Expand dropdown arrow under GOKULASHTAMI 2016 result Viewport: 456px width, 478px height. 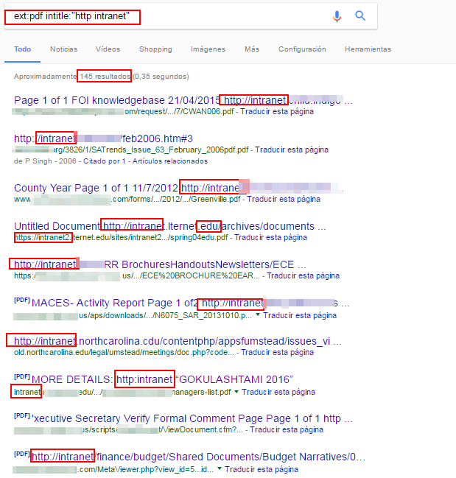236,393
